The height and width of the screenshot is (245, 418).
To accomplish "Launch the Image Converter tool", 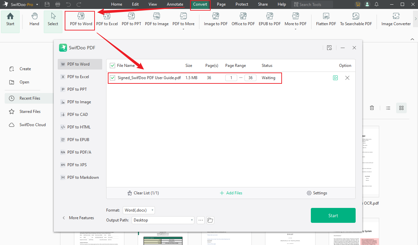I will pos(396,20).
